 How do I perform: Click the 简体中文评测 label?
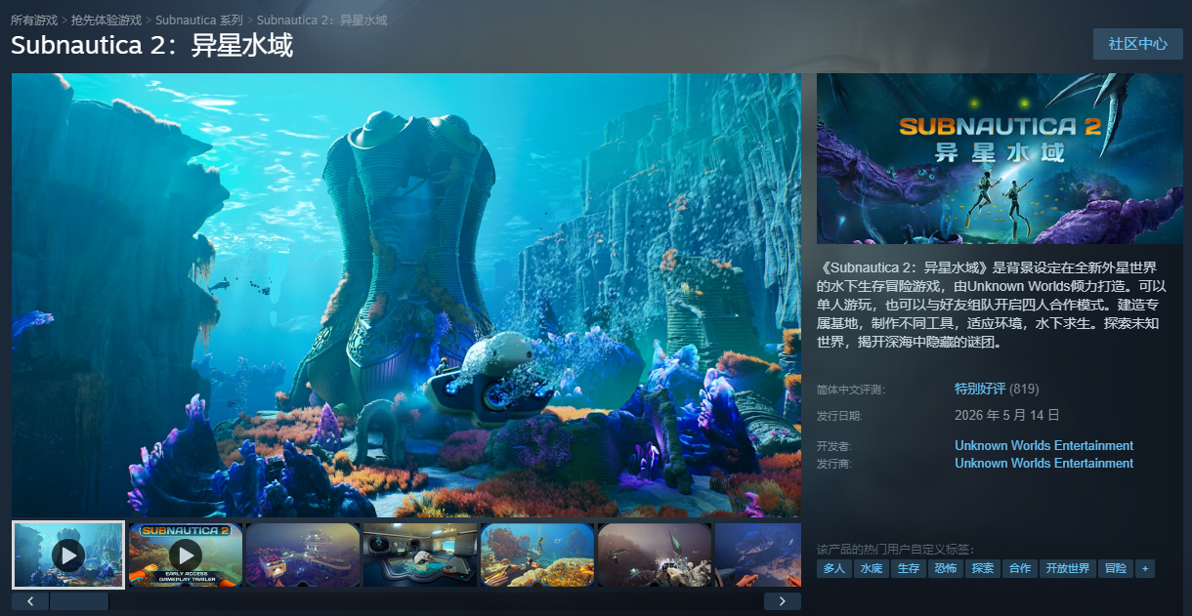click(x=851, y=390)
